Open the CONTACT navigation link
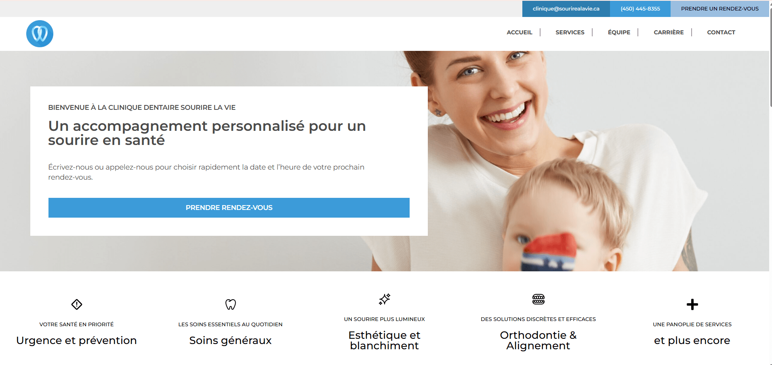 point(721,32)
